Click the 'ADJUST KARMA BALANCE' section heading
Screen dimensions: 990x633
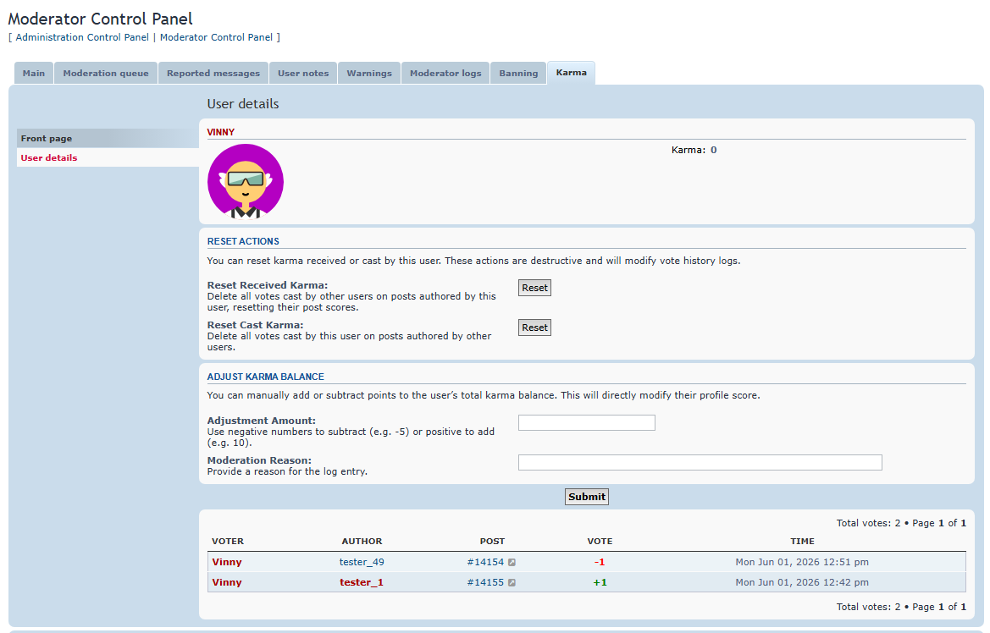click(x=266, y=377)
